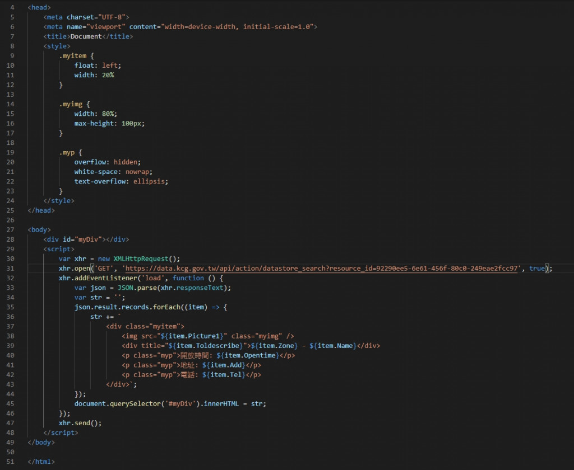This screenshot has height=470, width=574.
Task: Click the closing </body> tag
Action: [x=41, y=442]
